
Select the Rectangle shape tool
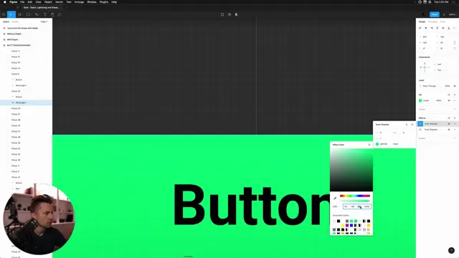coord(29,14)
